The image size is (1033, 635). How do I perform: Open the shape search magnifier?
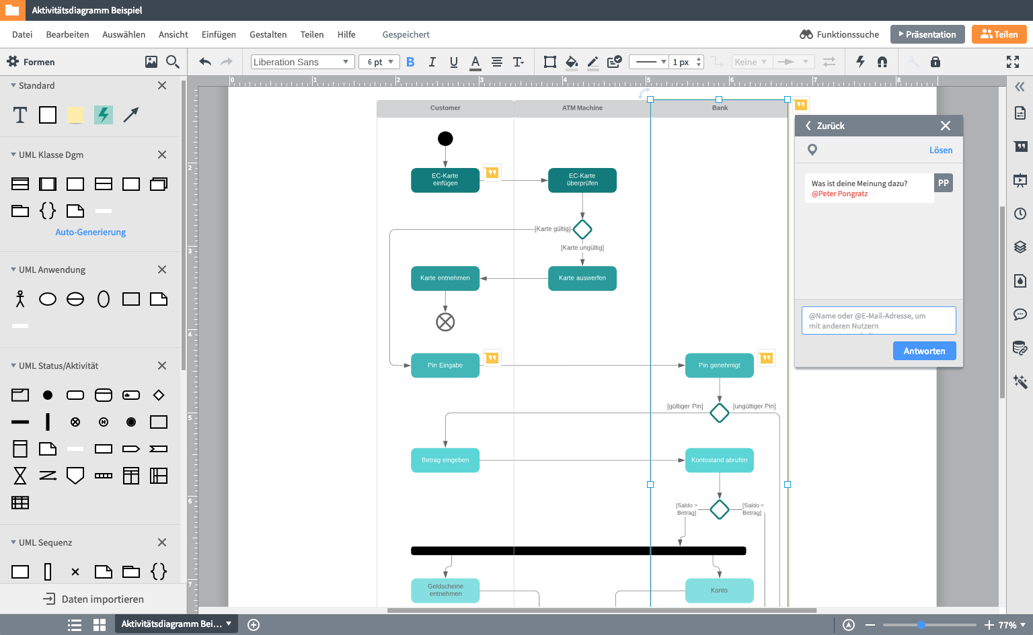173,62
